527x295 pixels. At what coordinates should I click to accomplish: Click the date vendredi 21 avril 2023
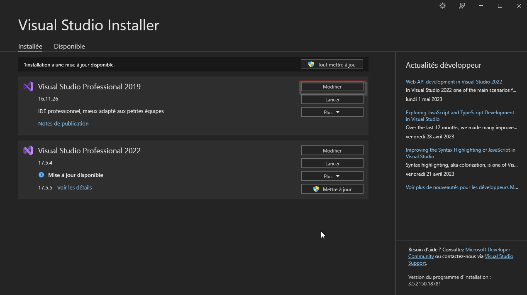click(430, 174)
